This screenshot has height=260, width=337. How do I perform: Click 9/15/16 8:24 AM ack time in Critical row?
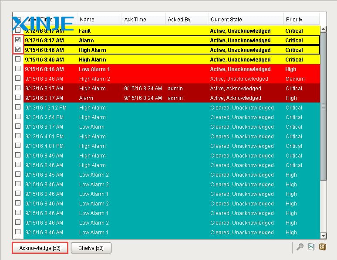coord(143,89)
